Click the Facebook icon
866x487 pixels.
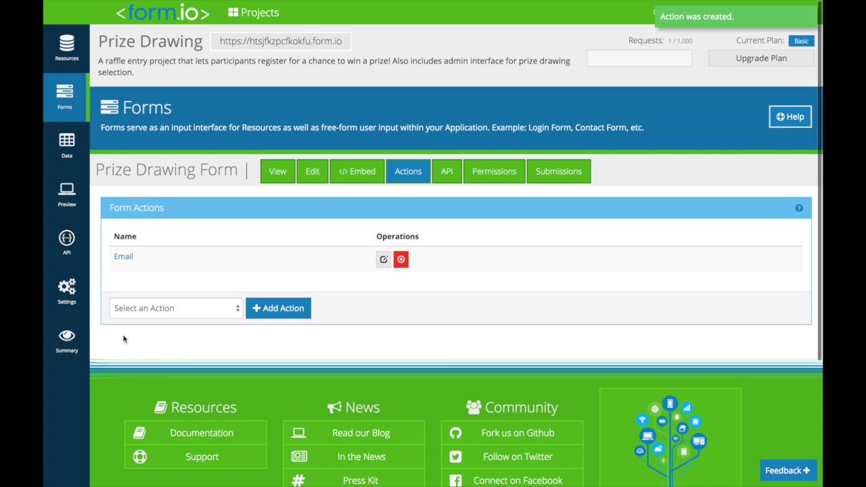tap(455, 480)
